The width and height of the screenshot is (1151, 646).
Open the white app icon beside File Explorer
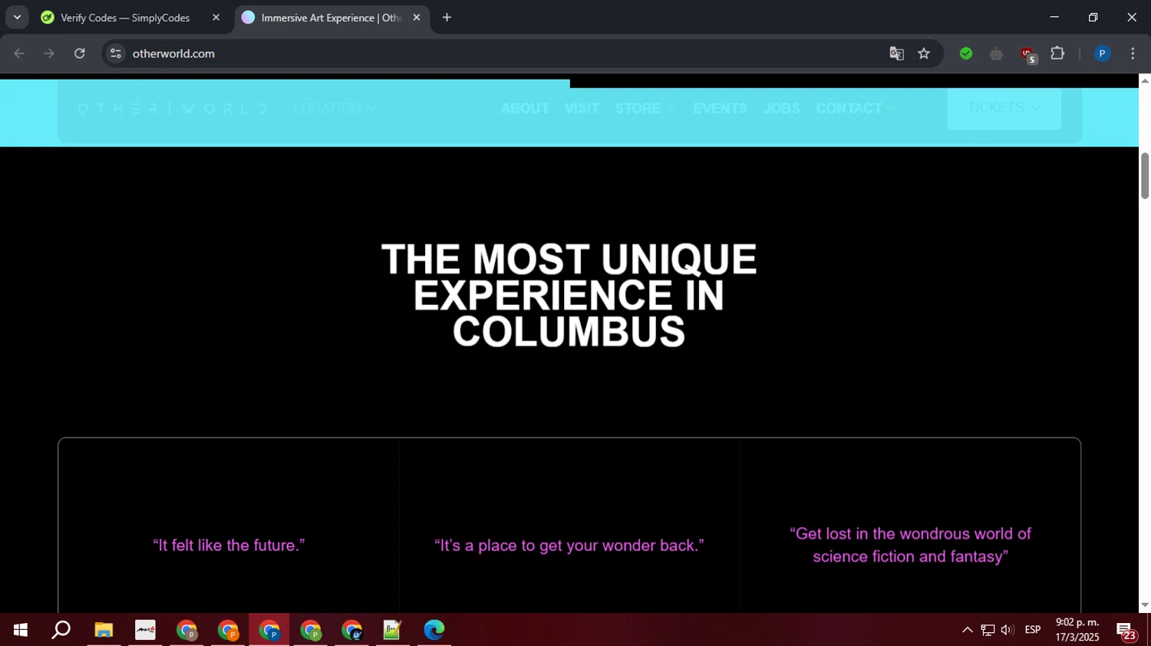click(145, 630)
